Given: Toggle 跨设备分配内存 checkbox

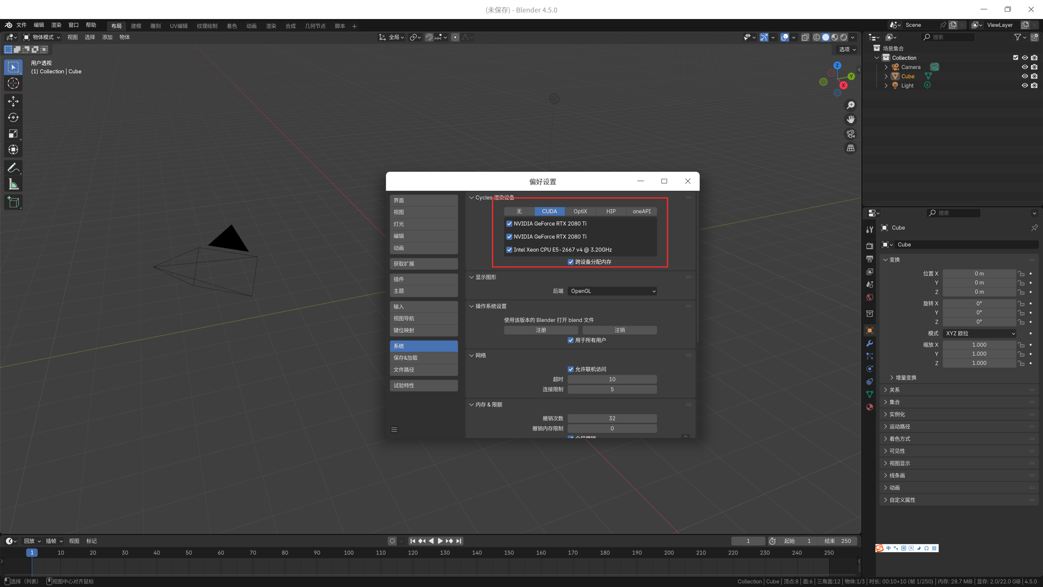Looking at the screenshot, I should (x=571, y=262).
